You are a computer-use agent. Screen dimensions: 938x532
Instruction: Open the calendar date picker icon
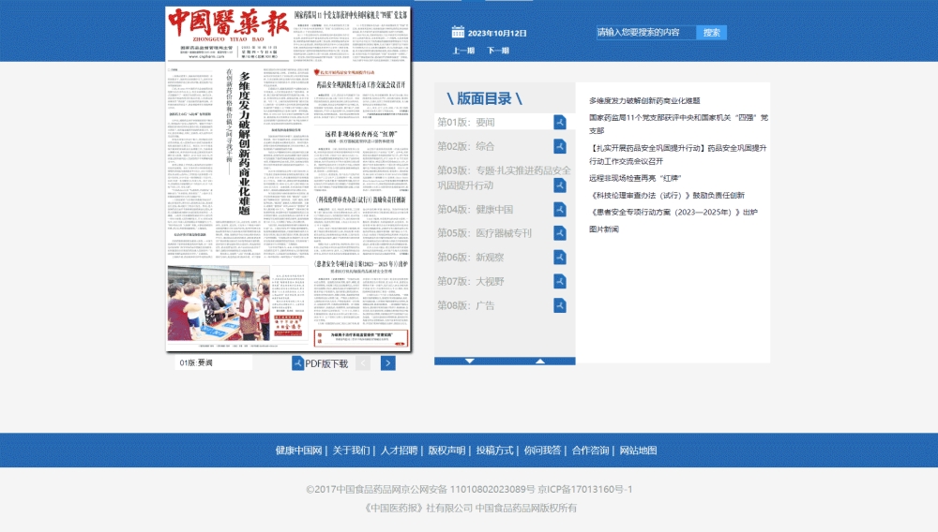458,32
